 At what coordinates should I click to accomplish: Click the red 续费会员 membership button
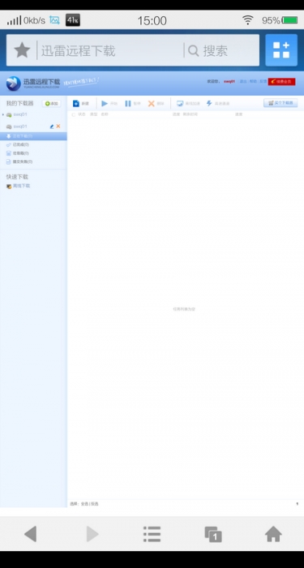281,81
